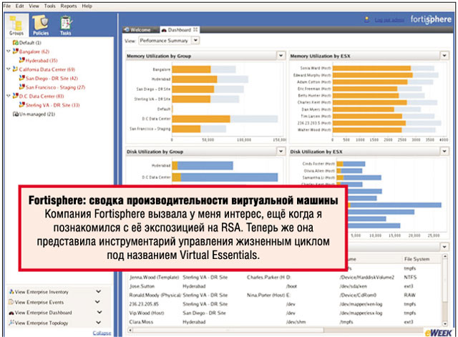This screenshot has width=458, height=337.
Task: Open Disk Utilization by Group panel menu
Action: [281, 151]
